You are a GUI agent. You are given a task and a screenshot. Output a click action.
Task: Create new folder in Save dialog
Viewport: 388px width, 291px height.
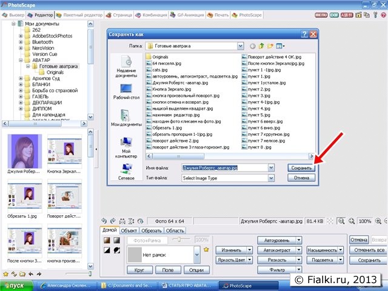pos(270,46)
